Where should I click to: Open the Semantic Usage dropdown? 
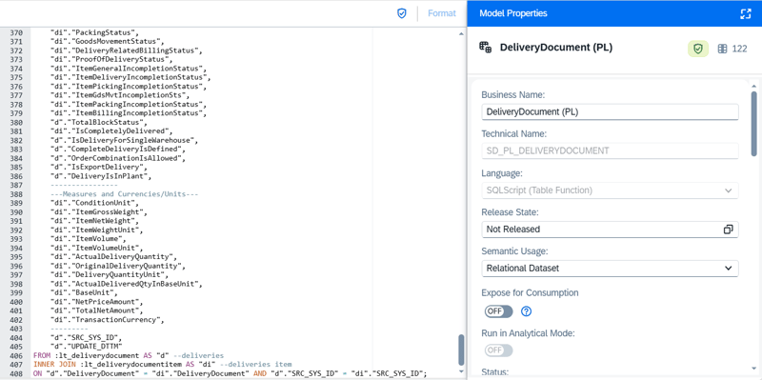[610, 269]
